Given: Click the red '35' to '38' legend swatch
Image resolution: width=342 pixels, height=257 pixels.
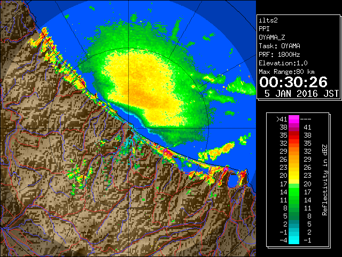Looking at the screenshot, I should coord(294,135).
